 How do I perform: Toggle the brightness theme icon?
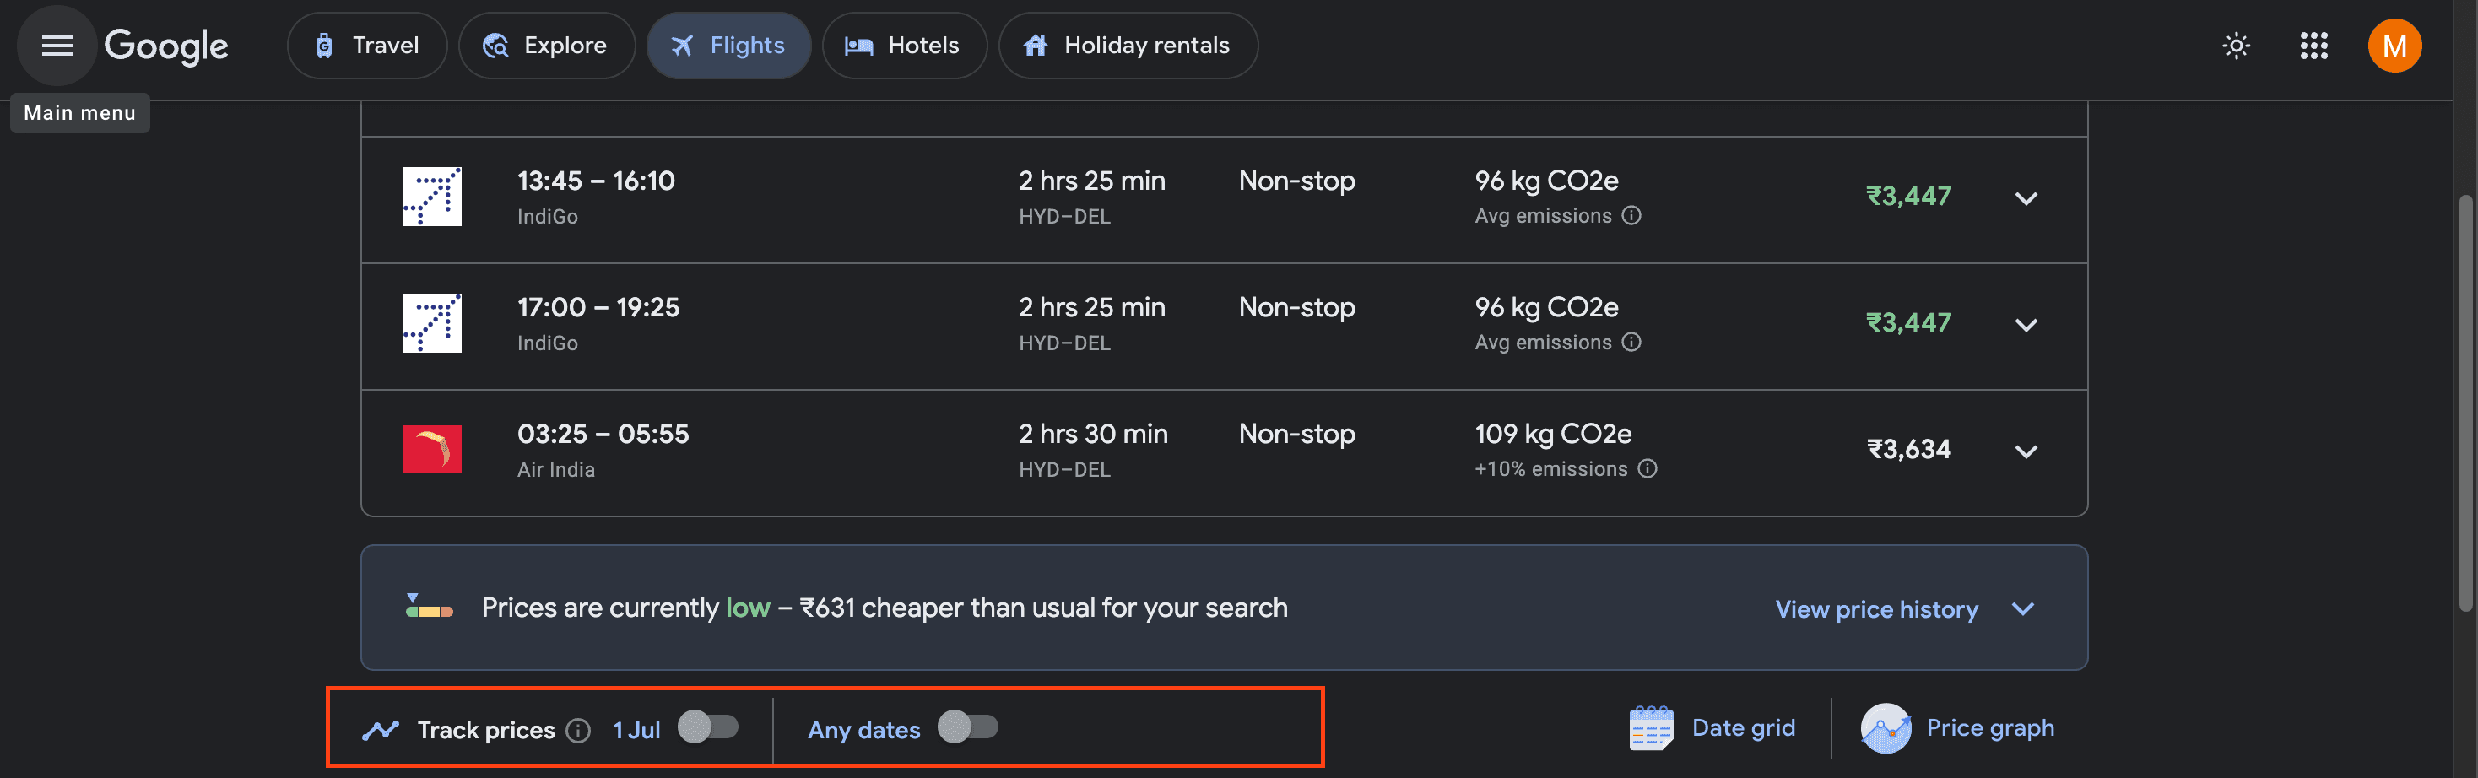pyautogui.click(x=2236, y=46)
